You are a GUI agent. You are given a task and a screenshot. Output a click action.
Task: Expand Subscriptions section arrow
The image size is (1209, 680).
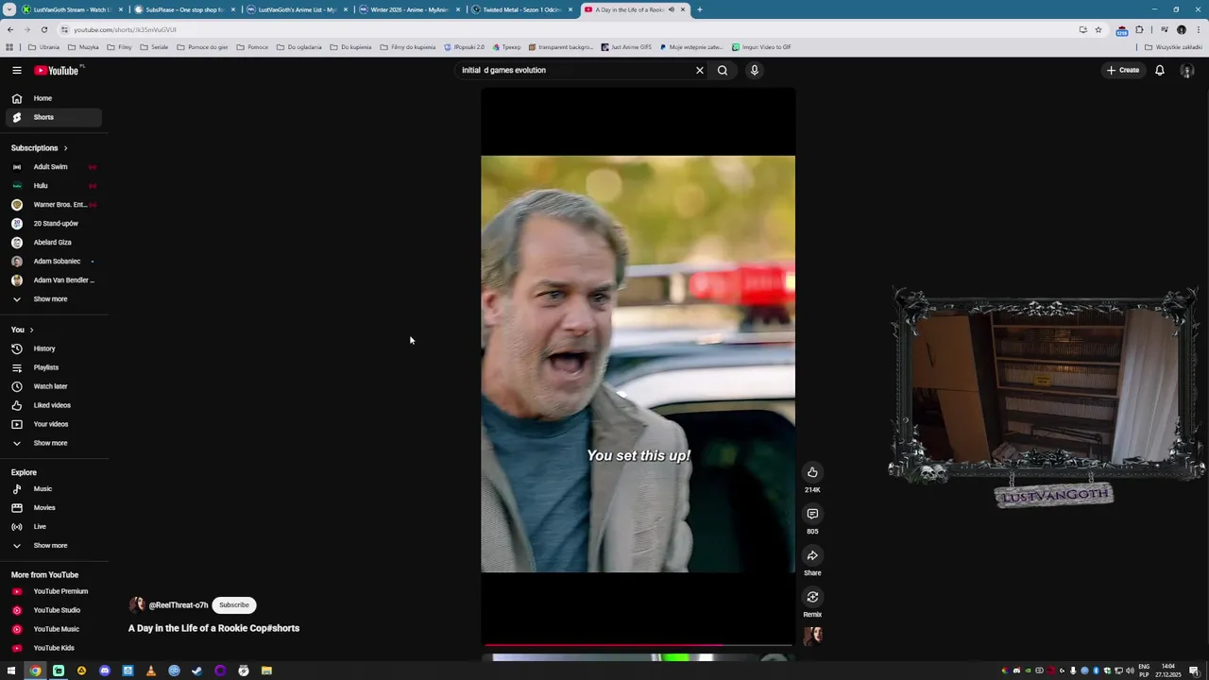pos(65,148)
